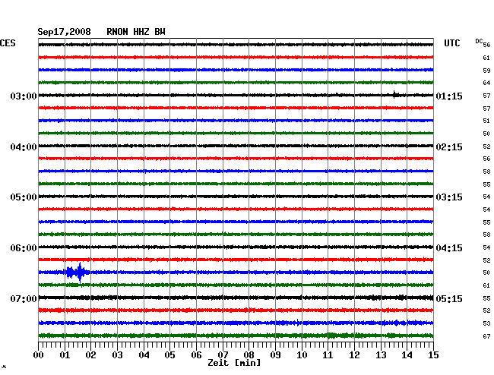Click minute tick label 03 on axis

pos(117,355)
